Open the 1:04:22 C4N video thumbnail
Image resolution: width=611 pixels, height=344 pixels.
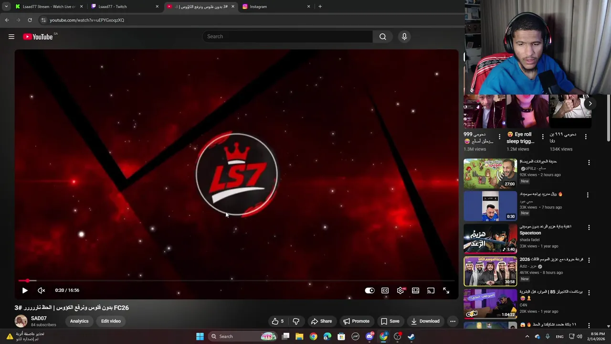click(490, 303)
